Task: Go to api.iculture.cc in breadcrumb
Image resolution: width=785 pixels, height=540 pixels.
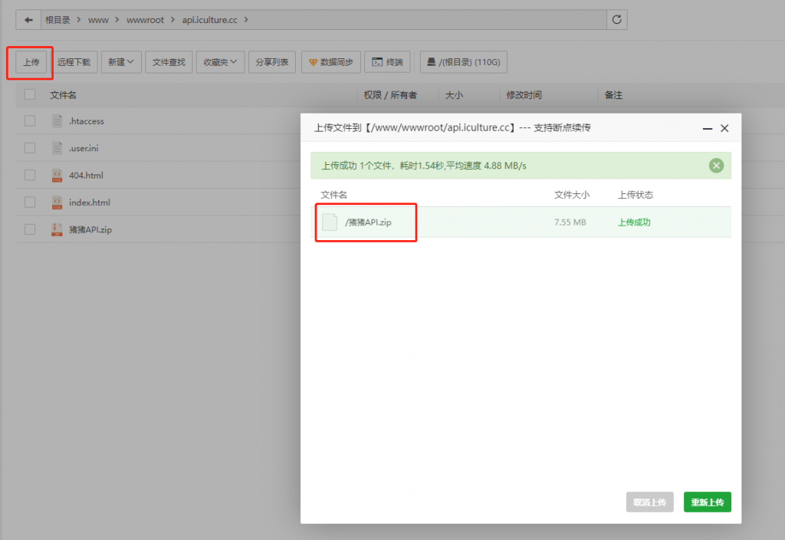Action: coord(210,20)
